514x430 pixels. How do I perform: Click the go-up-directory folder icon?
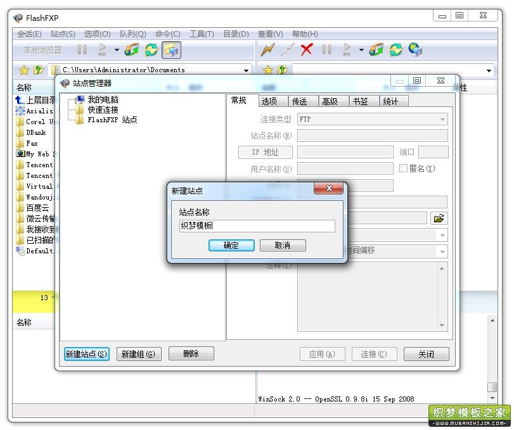[37, 70]
